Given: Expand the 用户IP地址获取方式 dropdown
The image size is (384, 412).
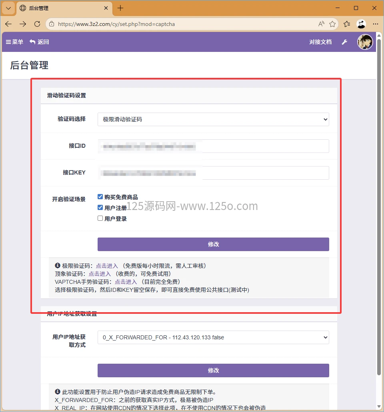Looking at the screenshot, I should [213, 337].
